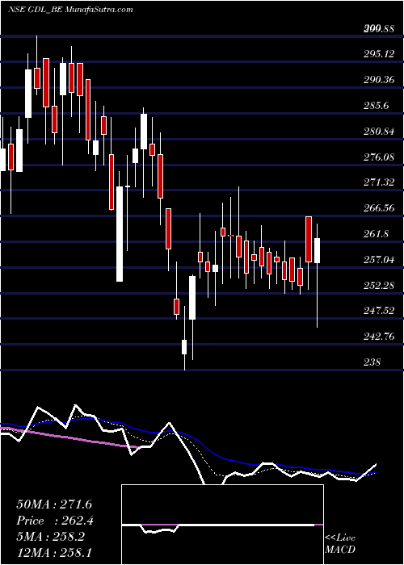This screenshot has width=404, height=565.
Task: Click the 238 price axis label
Action: [372, 362]
